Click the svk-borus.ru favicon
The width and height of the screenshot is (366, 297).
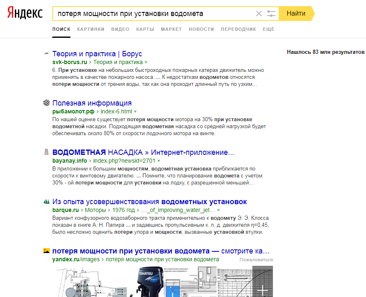coord(47,53)
